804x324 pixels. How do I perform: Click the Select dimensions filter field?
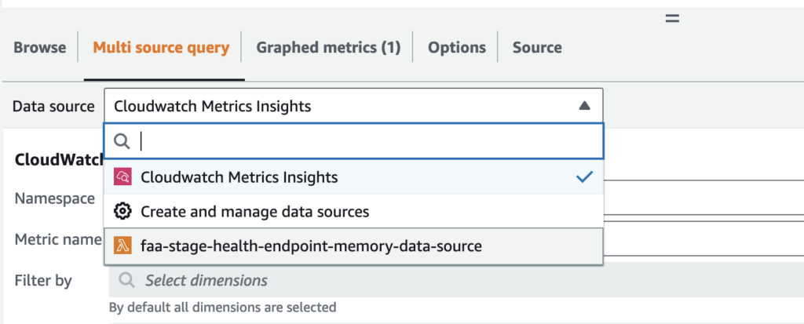(456, 280)
